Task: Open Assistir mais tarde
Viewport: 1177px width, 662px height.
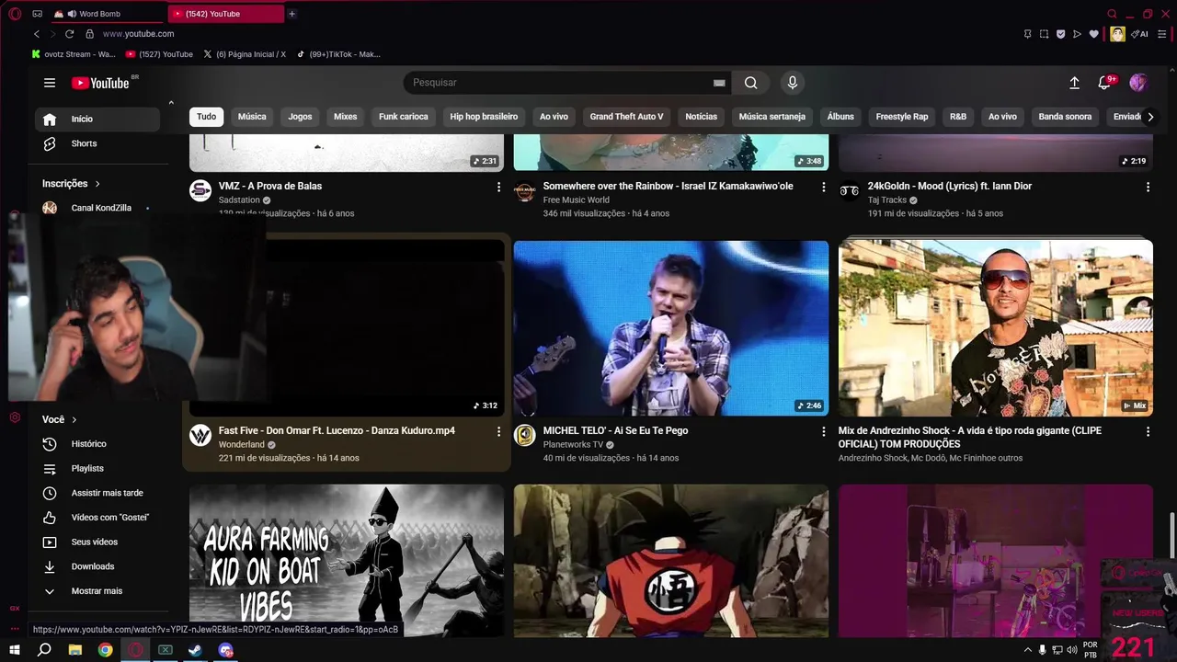Action: coord(97,493)
